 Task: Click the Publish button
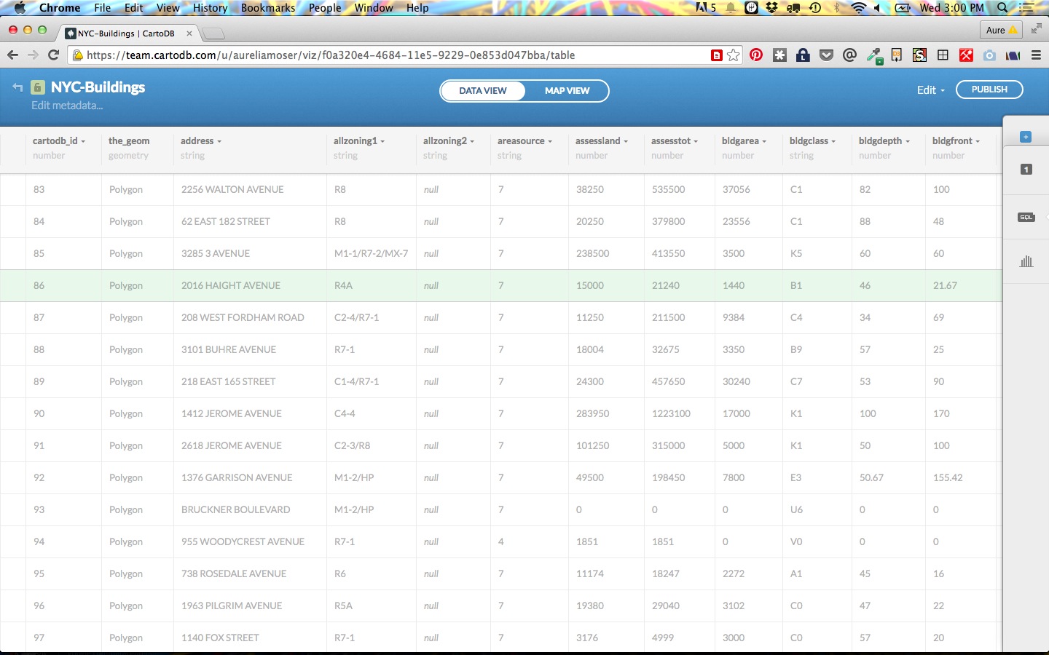(989, 90)
